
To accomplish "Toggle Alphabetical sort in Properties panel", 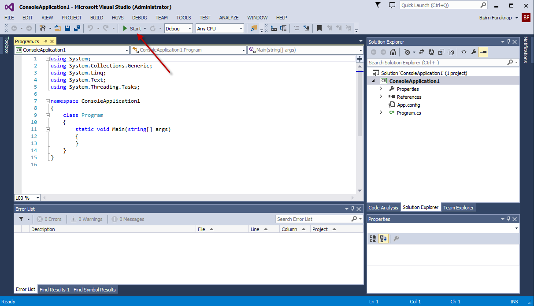I will tap(383, 239).
